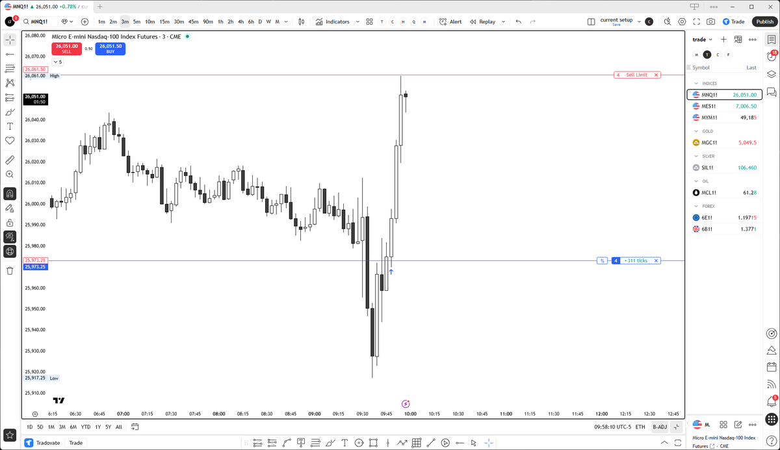Create an Alert from the top toolbar
Image resolution: width=780 pixels, height=450 pixels.
450,21
